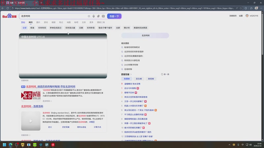Switch to the 图片 tab

click(38, 22)
